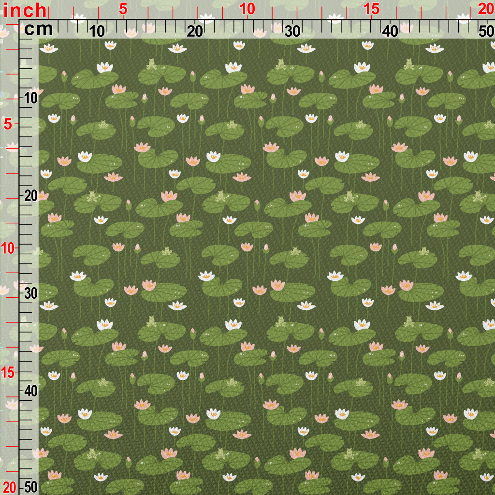495x495 pixels.
Task: Choose the black 20 on the vertical cm ruler
Action: tap(31, 196)
